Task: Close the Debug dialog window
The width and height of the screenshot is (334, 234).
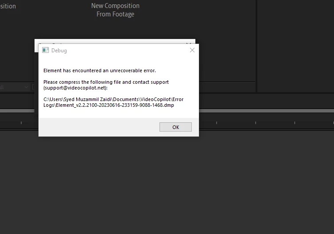Action: [192, 50]
